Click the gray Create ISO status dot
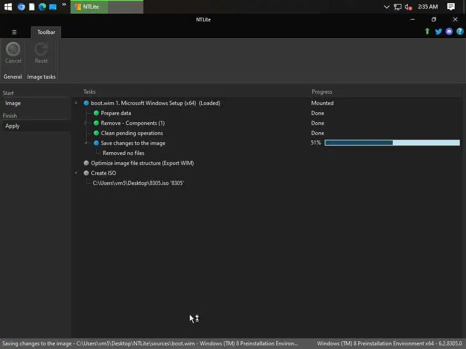The height and width of the screenshot is (349, 466). click(86, 173)
